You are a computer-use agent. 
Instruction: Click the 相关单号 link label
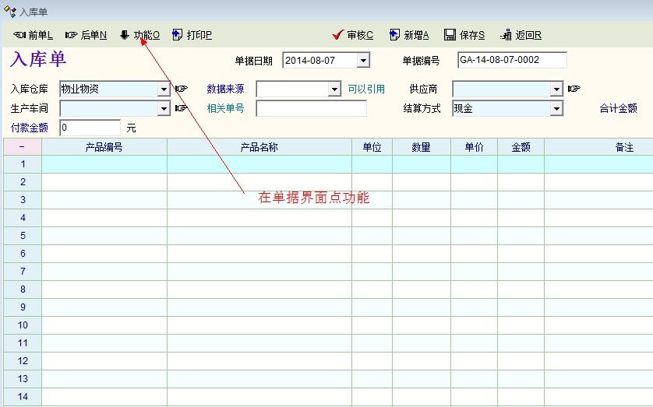click(x=225, y=108)
